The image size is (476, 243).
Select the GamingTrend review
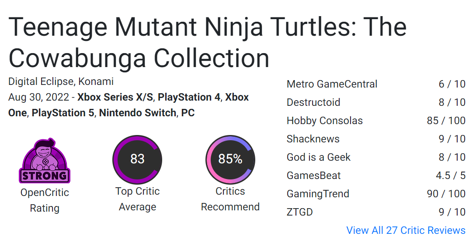[x=318, y=194]
